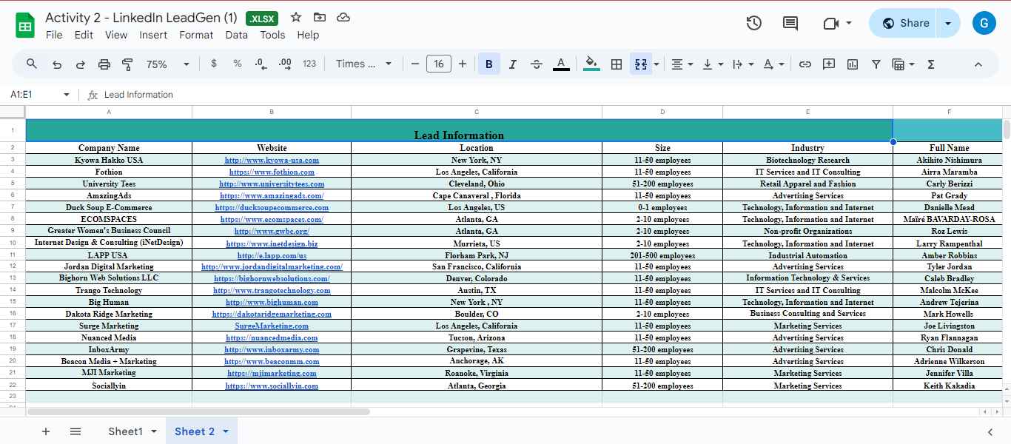This screenshot has height=444, width=1011.
Task: Open the borders tool
Action: coord(616,64)
